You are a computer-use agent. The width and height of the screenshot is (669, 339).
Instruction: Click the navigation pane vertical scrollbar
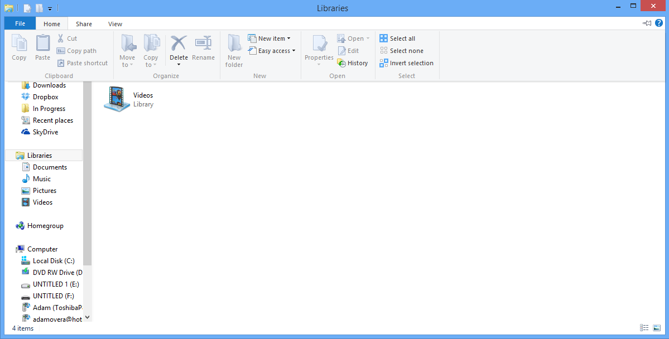(87, 173)
